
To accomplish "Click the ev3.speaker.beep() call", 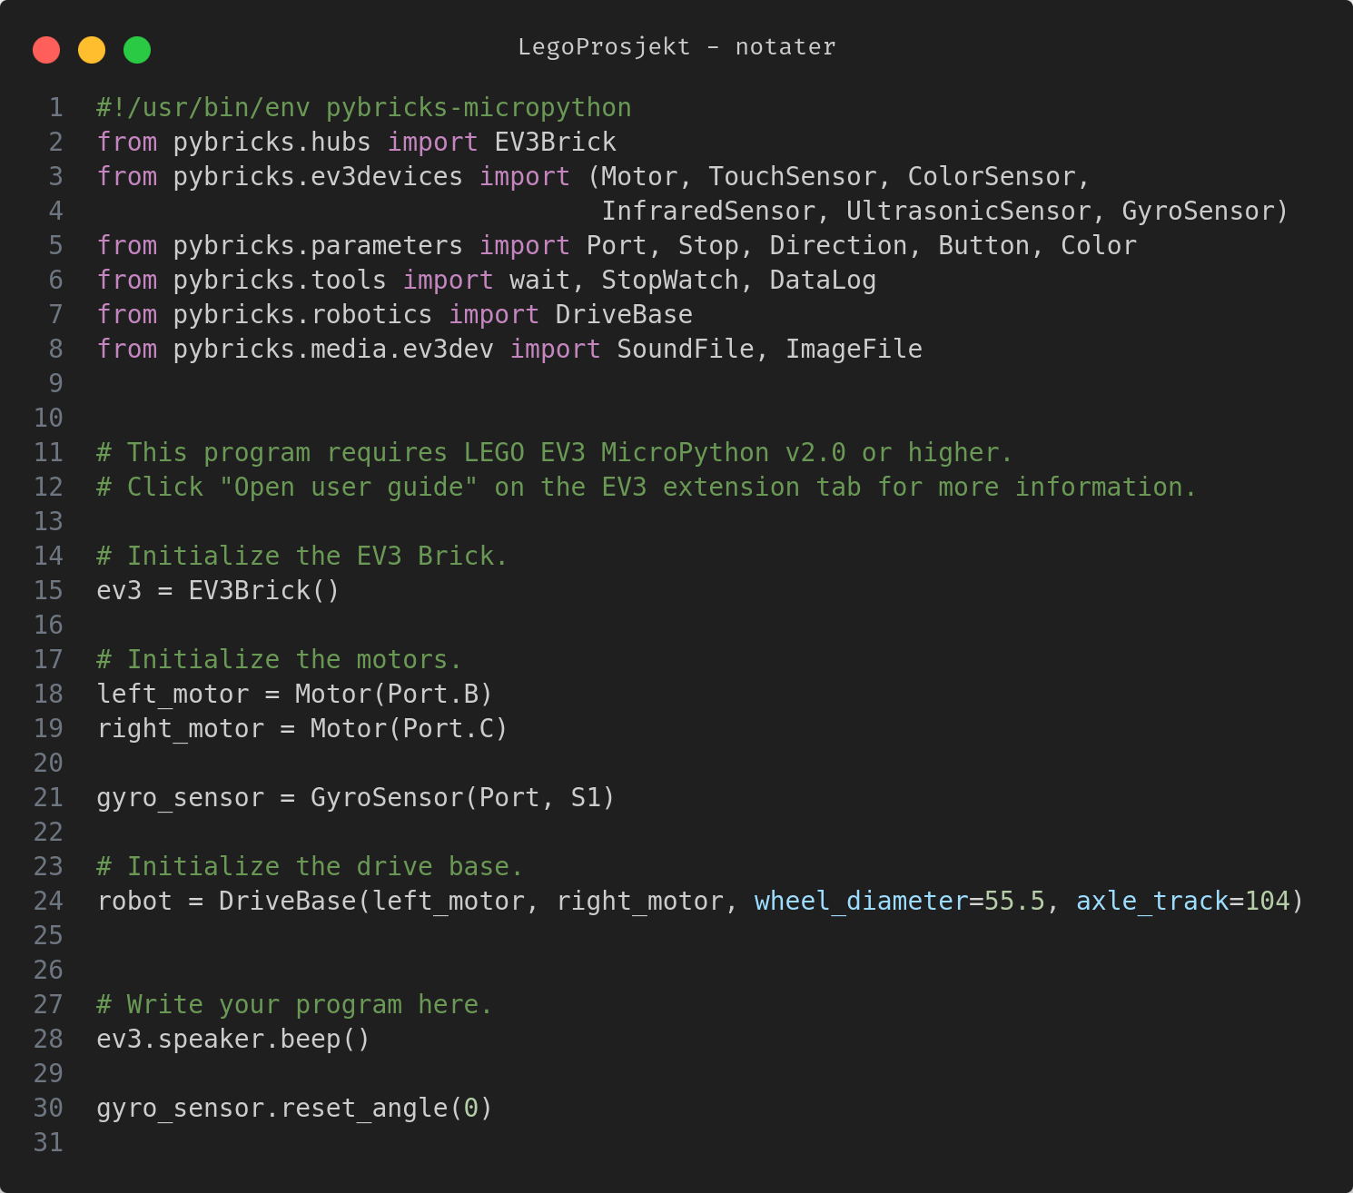I will coord(233,1040).
